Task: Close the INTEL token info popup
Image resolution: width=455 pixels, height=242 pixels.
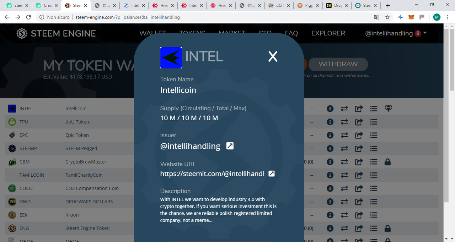Action: (x=273, y=56)
